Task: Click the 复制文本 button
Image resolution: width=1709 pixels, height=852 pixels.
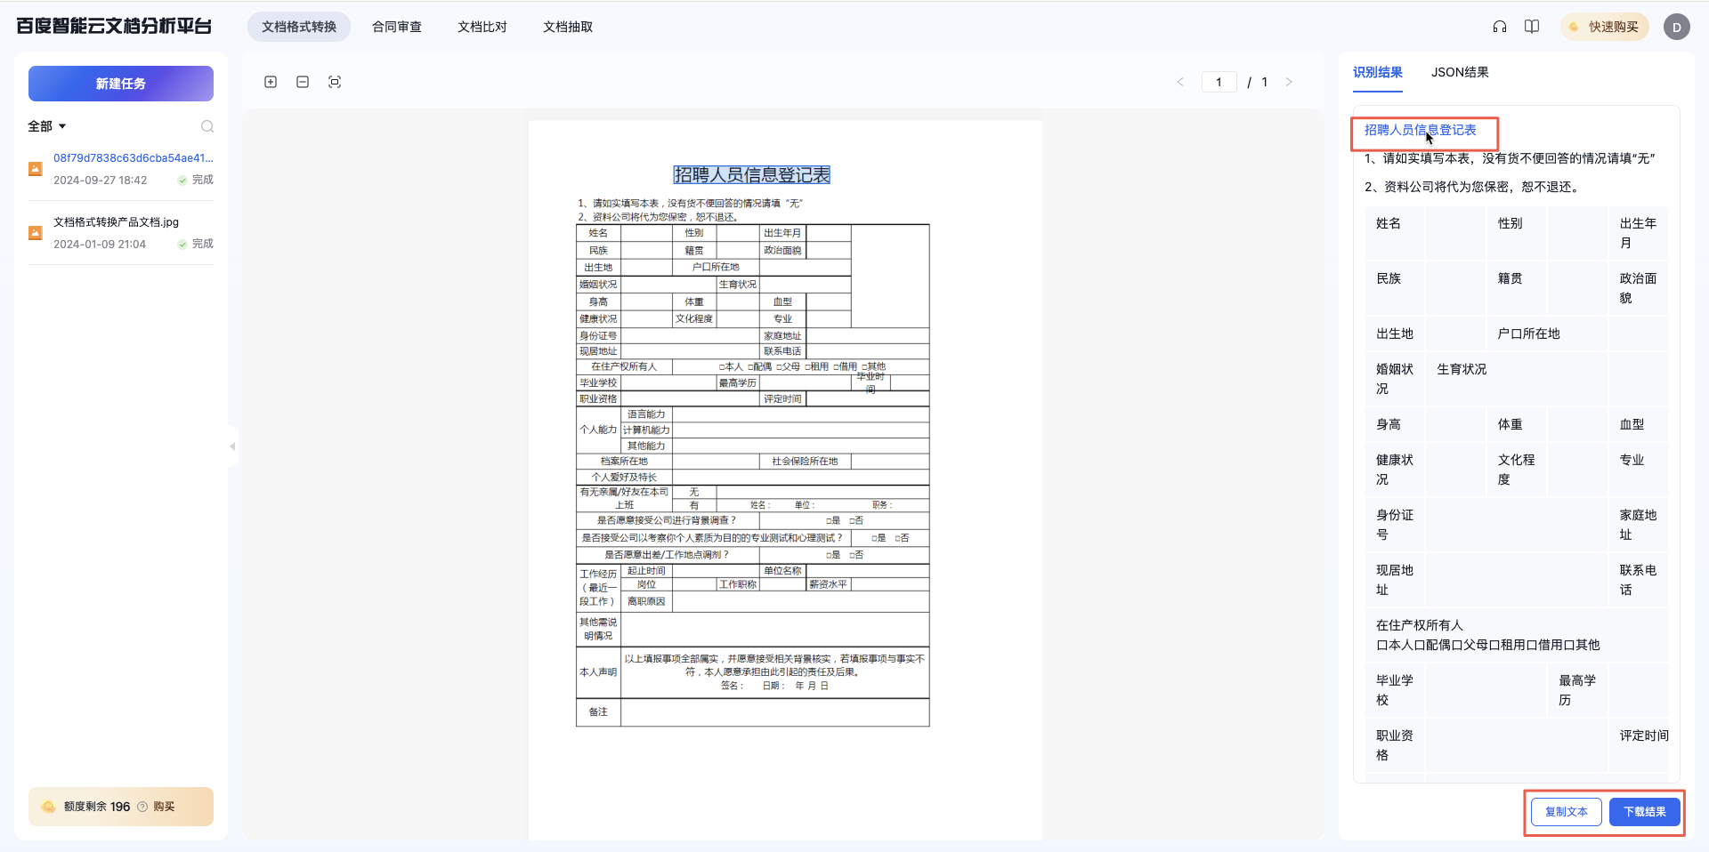Action: (x=1566, y=811)
